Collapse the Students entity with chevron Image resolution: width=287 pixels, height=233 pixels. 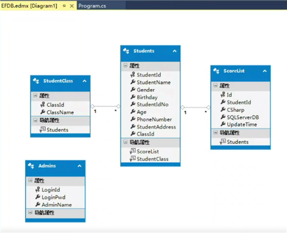(x=175, y=51)
